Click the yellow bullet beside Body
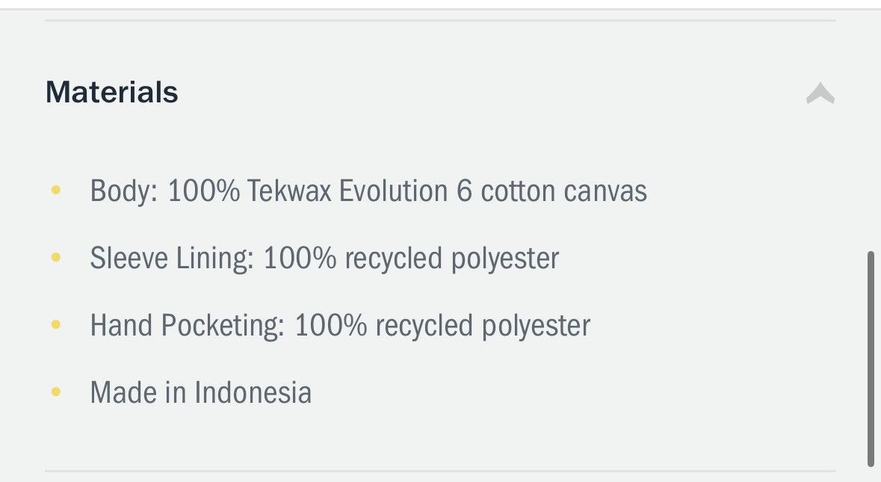The height and width of the screenshot is (482, 881). [55, 190]
